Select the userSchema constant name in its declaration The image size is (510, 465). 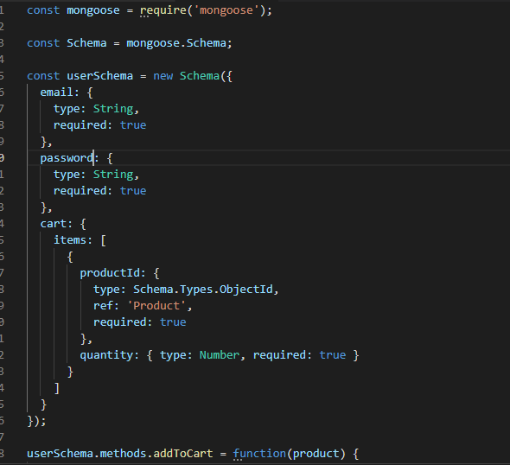tap(100, 76)
